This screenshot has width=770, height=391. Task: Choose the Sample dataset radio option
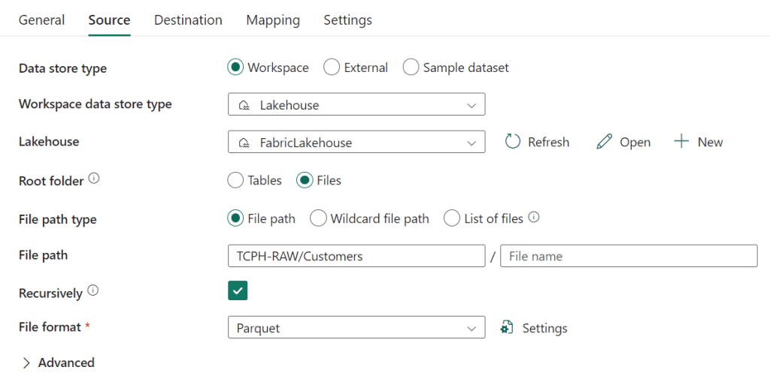[411, 68]
